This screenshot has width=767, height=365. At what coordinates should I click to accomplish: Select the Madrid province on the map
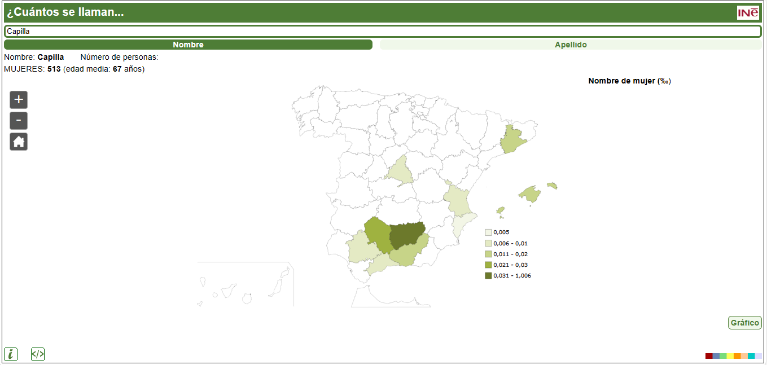pyautogui.click(x=401, y=170)
